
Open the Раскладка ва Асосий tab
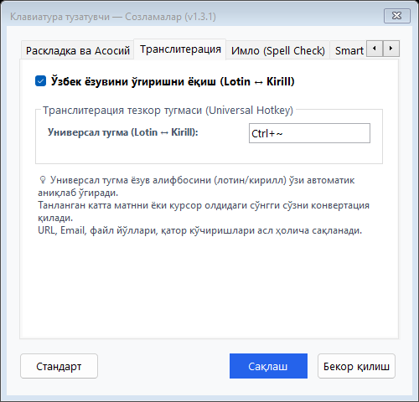pyautogui.click(x=77, y=51)
